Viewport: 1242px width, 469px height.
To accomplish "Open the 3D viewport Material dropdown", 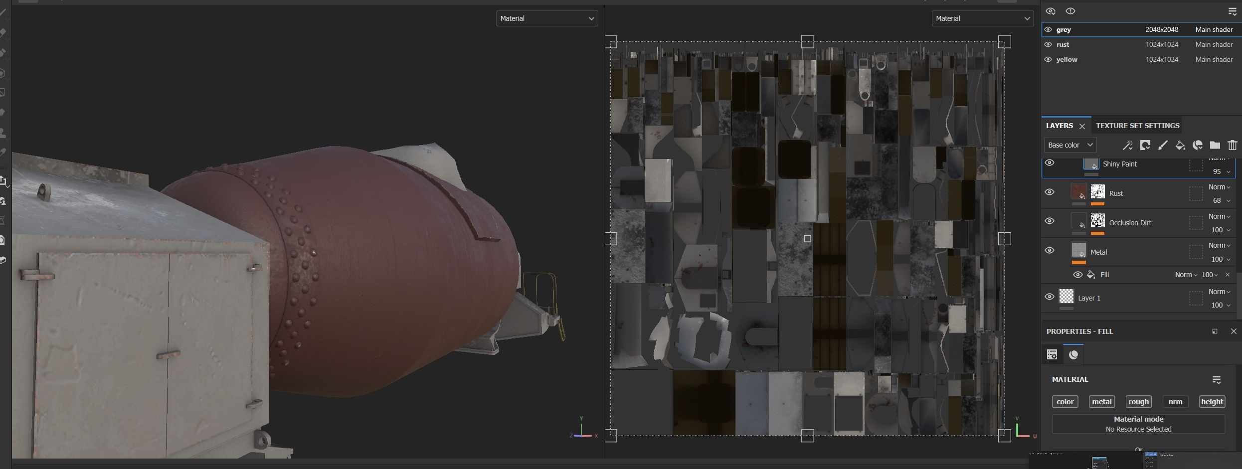I will point(546,18).
